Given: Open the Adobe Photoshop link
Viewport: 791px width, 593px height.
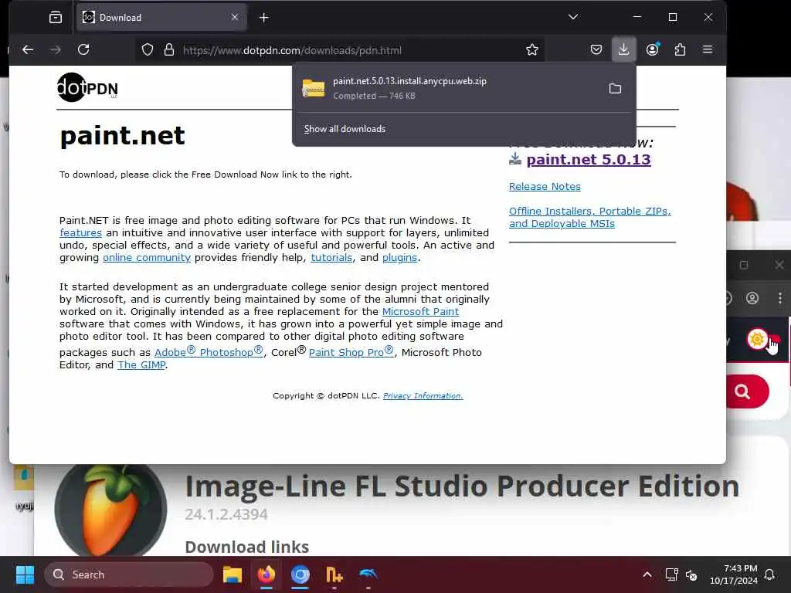Looking at the screenshot, I should [x=209, y=351].
